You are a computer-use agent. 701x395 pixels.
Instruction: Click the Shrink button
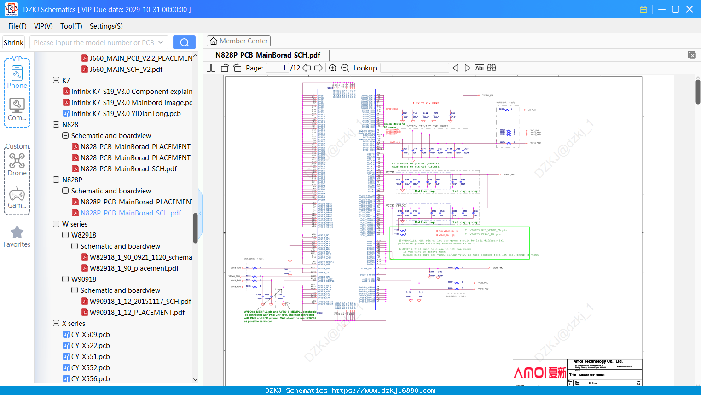pos(13,42)
